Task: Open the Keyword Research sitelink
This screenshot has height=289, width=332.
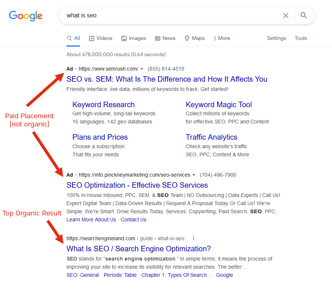Action: (x=103, y=105)
